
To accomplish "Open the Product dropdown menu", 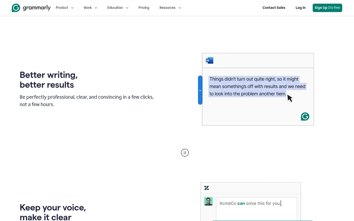I will [65, 8].
